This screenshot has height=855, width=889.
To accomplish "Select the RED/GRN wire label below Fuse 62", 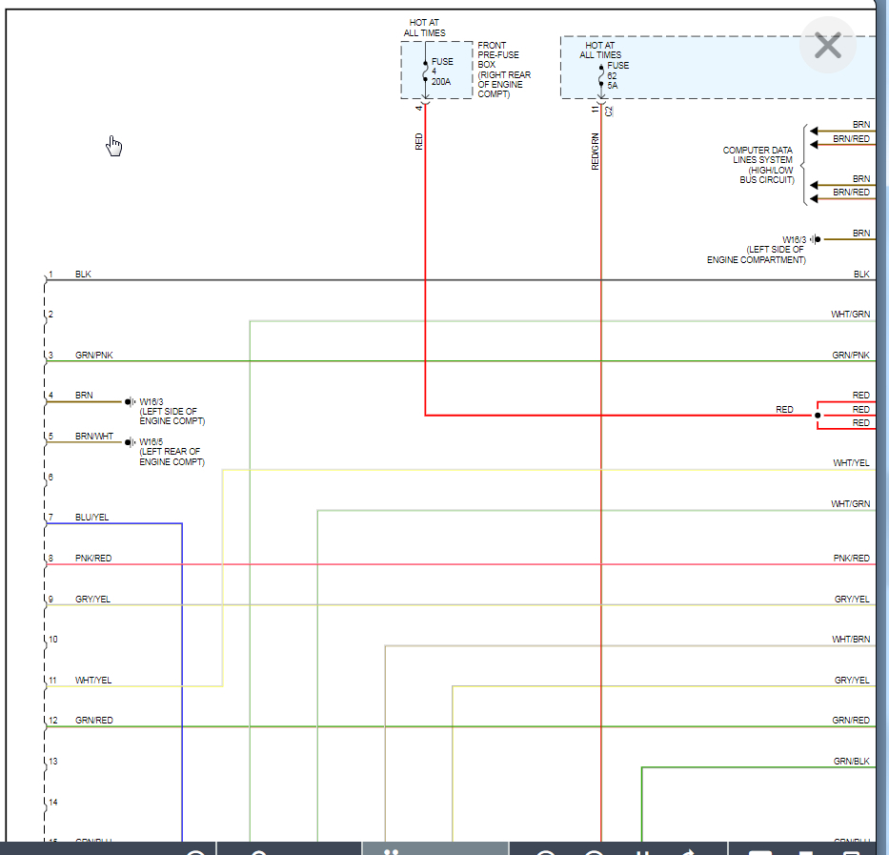I will pyautogui.click(x=595, y=152).
